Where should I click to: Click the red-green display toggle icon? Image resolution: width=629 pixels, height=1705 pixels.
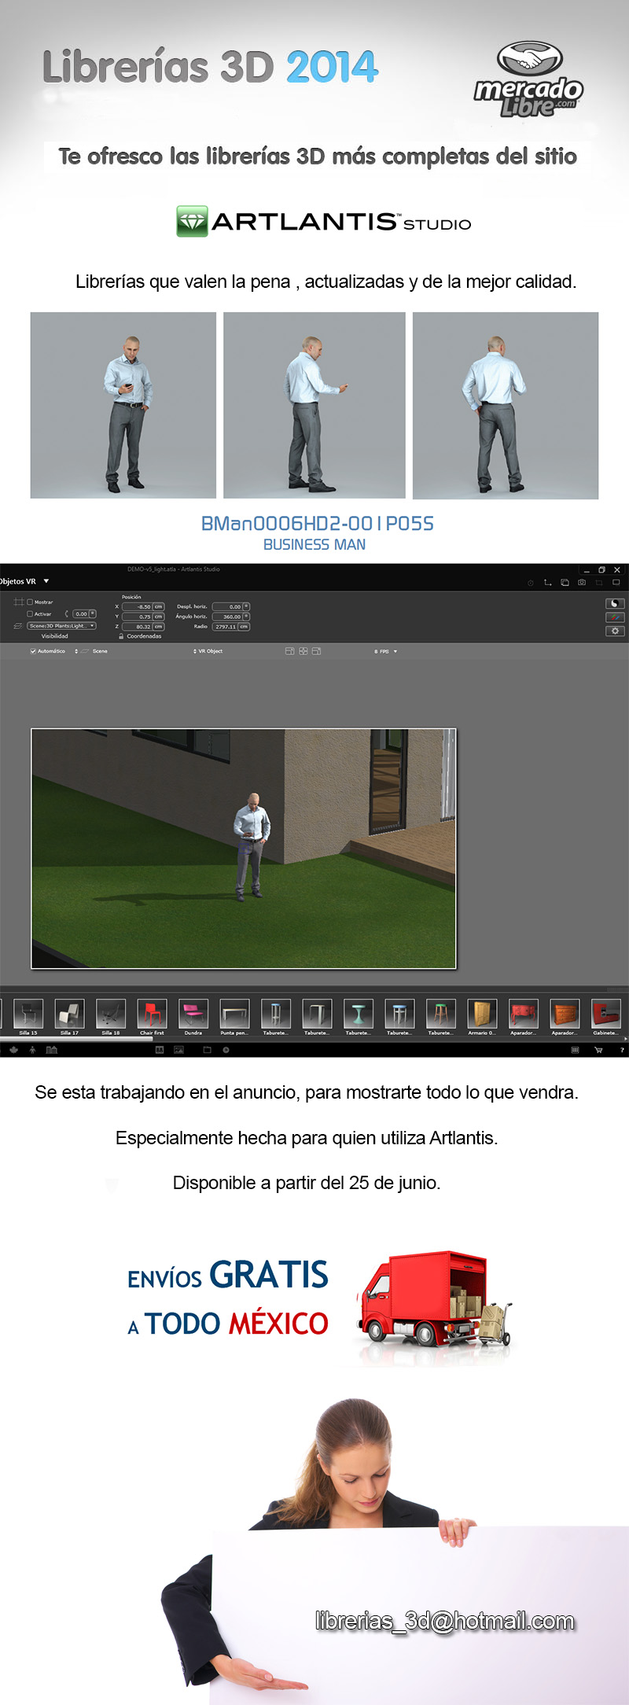coord(615,617)
